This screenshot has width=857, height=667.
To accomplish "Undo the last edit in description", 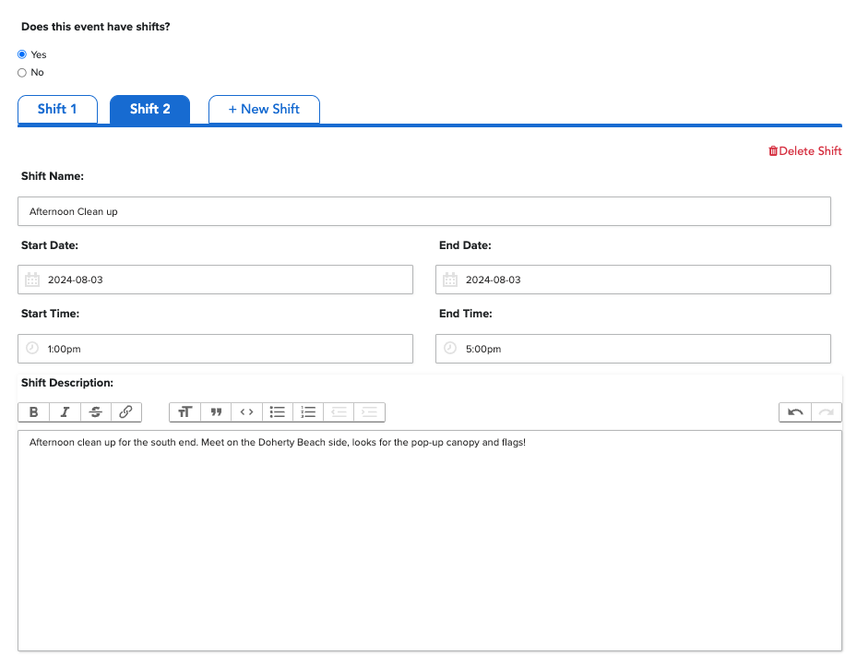I will point(795,412).
